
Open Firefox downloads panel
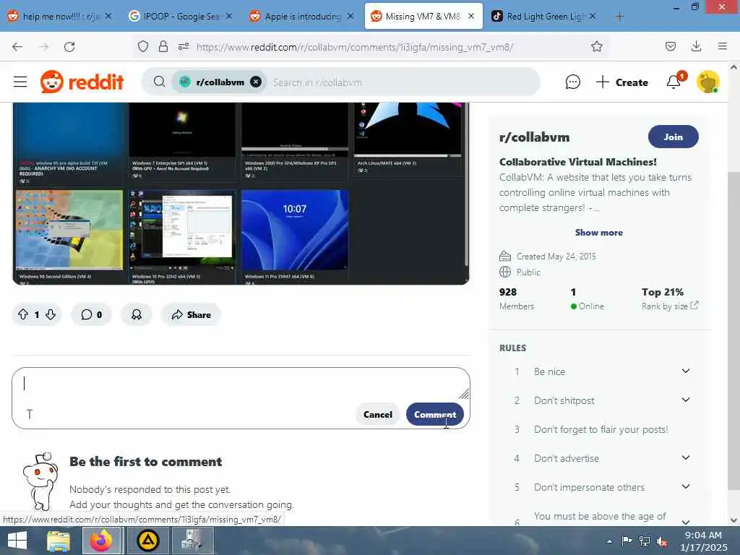click(696, 46)
